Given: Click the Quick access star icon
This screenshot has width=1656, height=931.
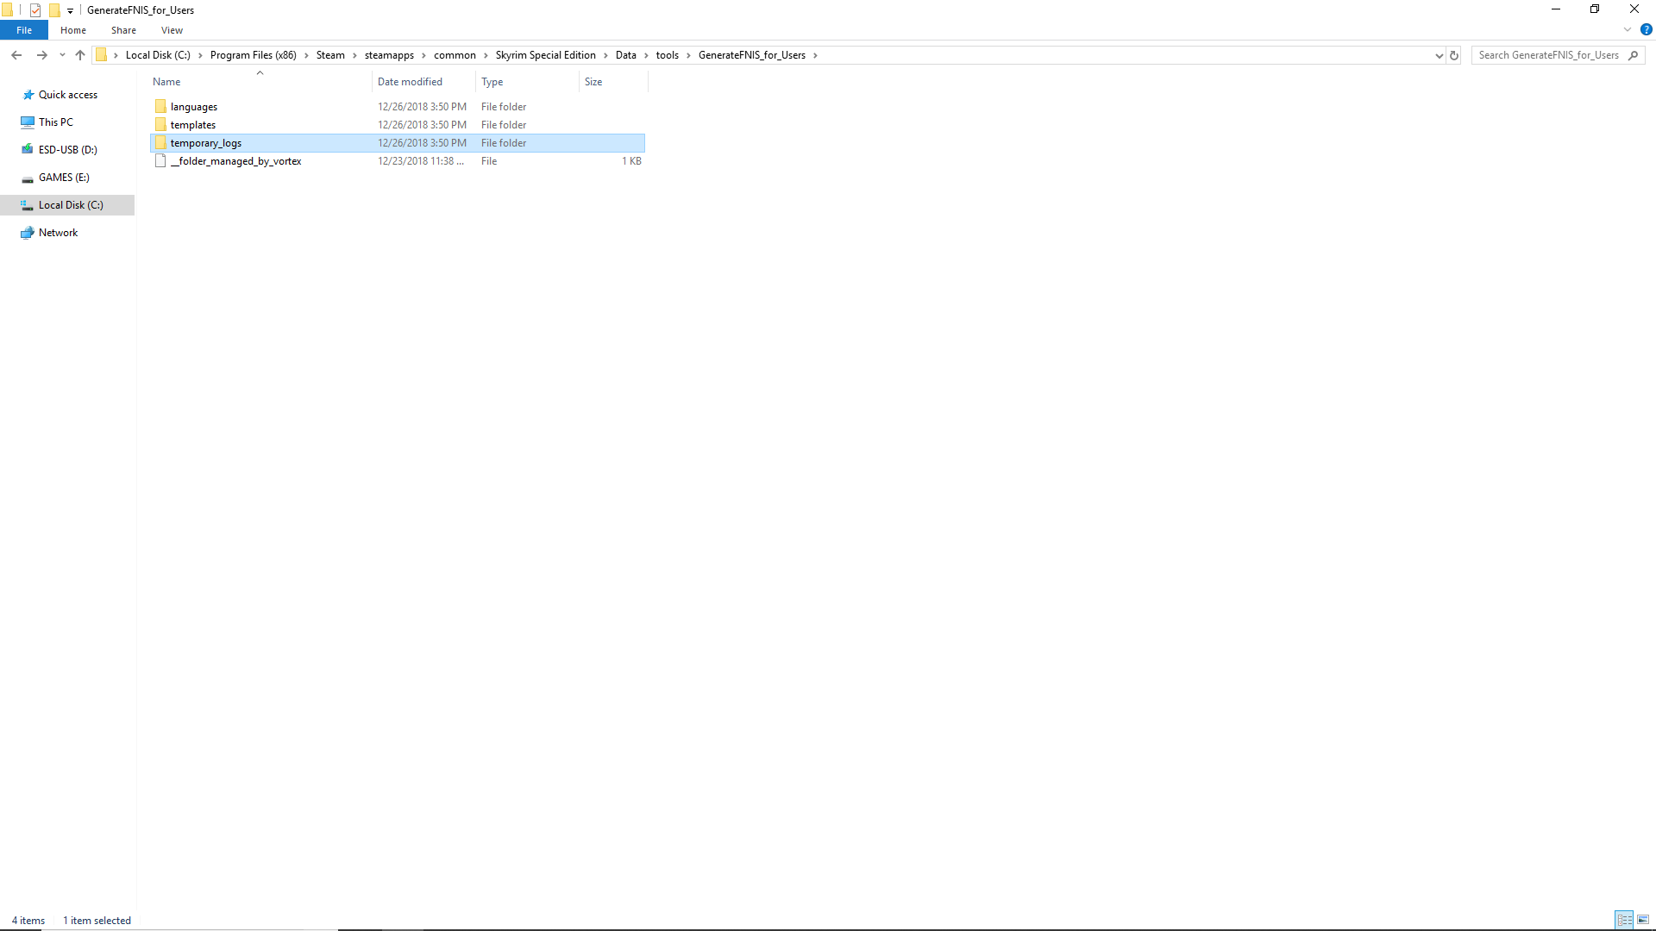Looking at the screenshot, I should (x=28, y=95).
